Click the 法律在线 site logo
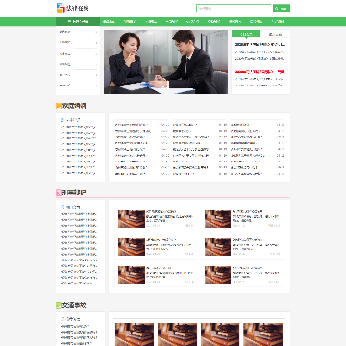This screenshot has height=346, width=346. coord(73,9)
